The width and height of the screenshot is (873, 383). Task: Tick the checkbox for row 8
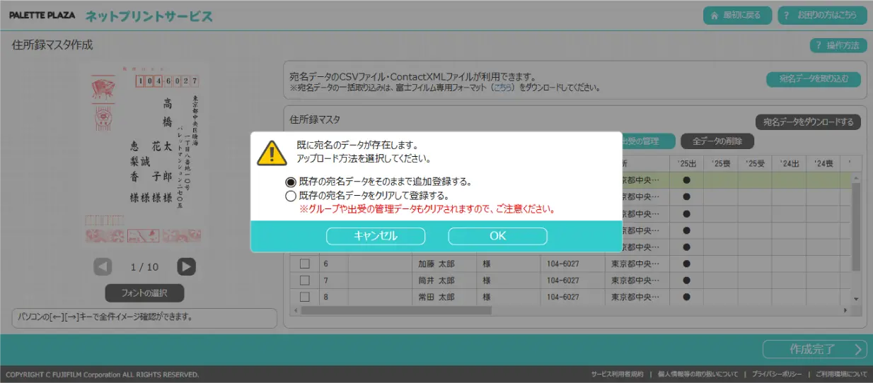(x=305, y=297)
